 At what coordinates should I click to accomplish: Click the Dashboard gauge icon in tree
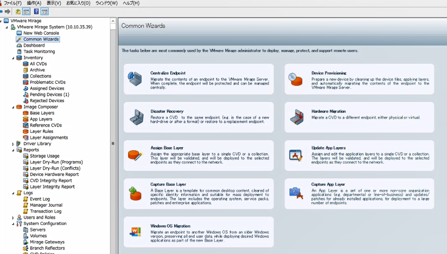point(19,45)
